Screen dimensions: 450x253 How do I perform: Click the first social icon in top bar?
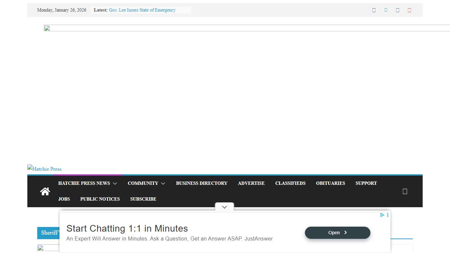coord(374,10)
